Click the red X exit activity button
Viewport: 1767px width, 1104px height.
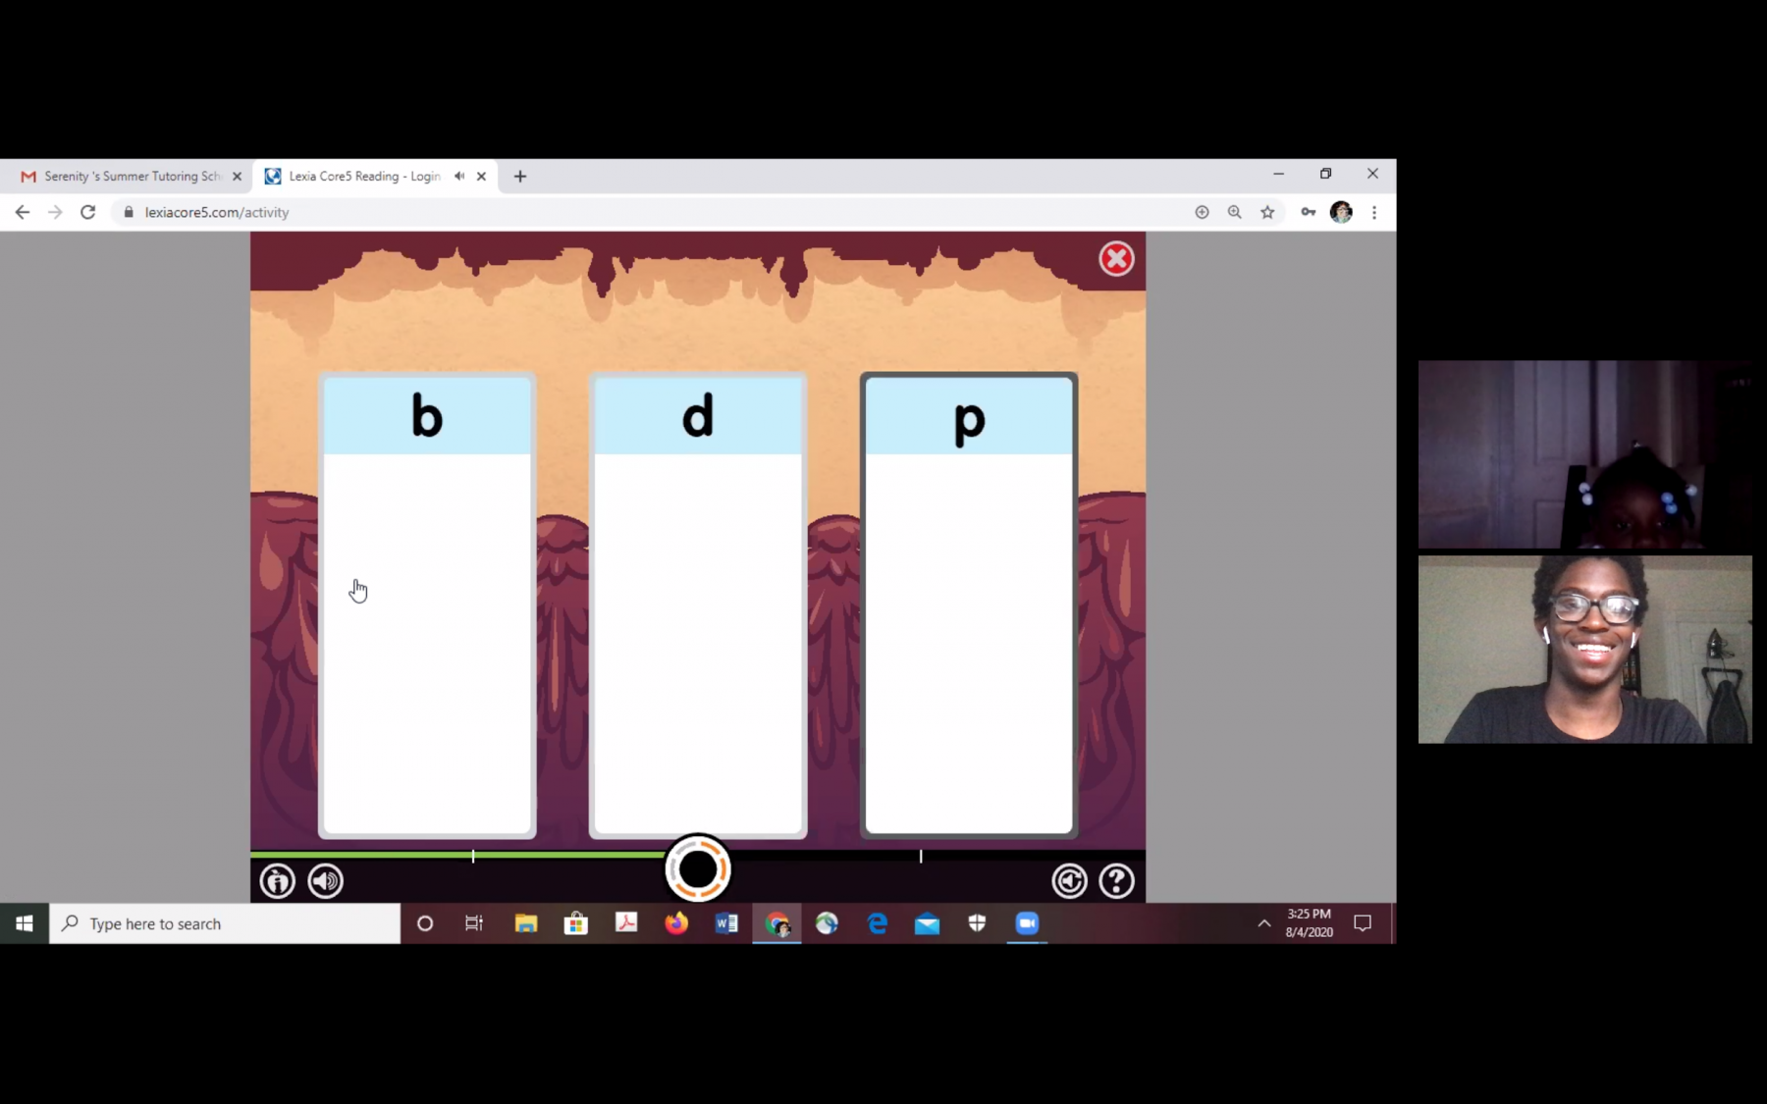(1115, 259)
